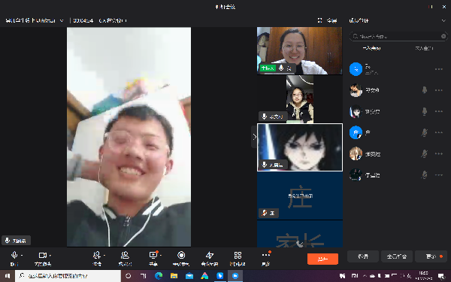Select the first tab under the member search box
Screen dimensions: 451x282
[371, 48]
